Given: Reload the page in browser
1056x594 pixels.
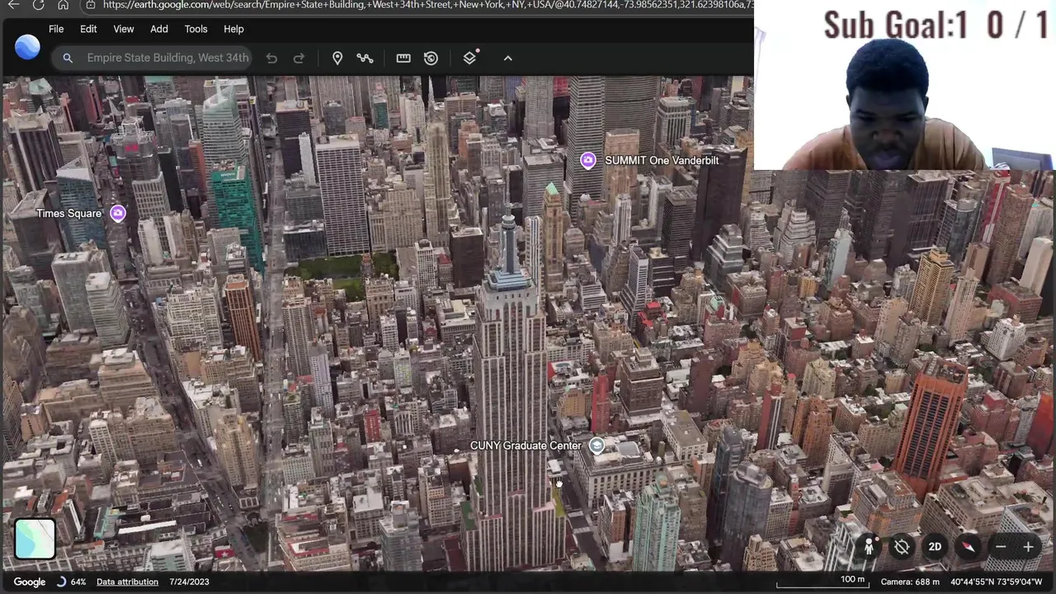Looking at the screenshot, I should tap(38, 5).
